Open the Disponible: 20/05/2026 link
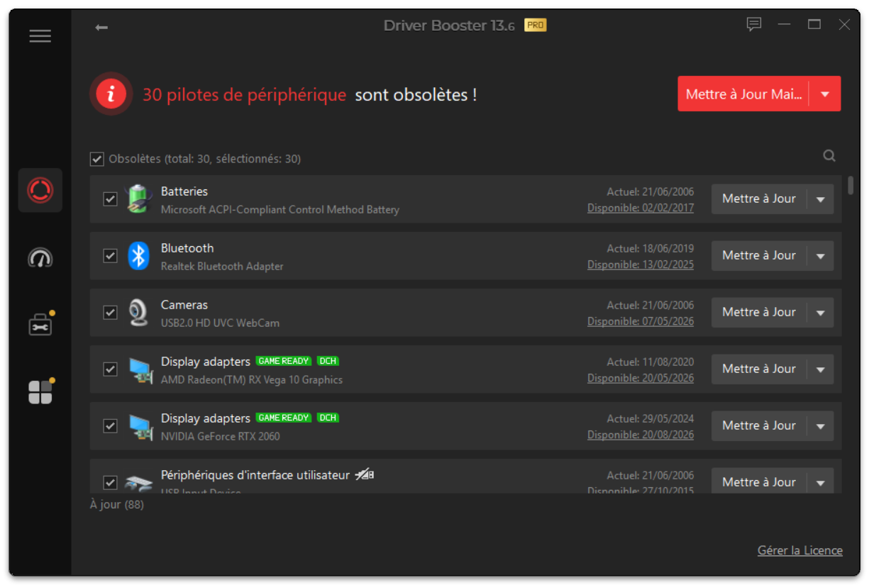The height and width of the screenshot is (585, 869). [641, 378]
